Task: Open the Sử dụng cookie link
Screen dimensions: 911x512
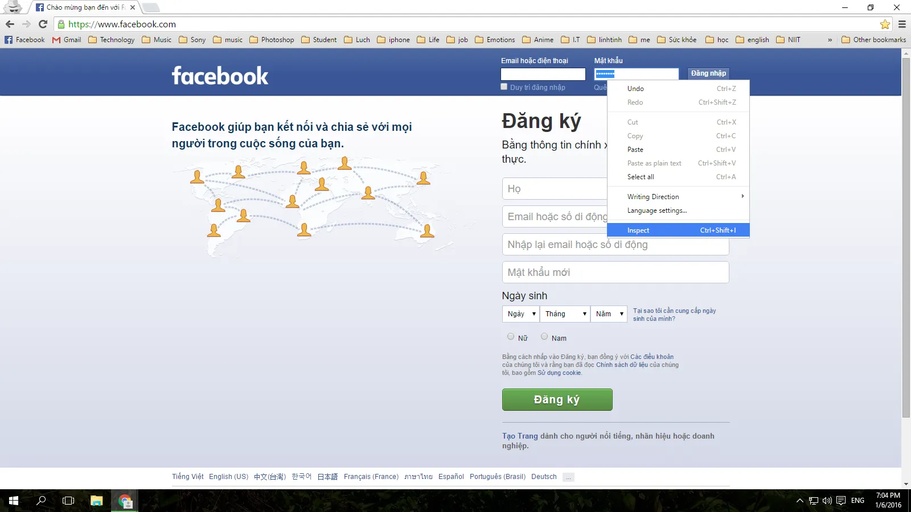Action: pos(559,373)
